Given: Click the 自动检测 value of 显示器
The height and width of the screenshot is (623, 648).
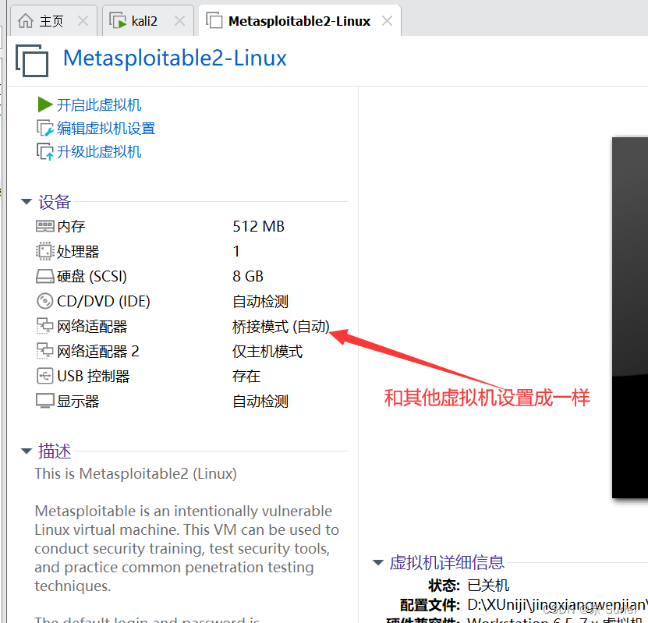Looking at the screenshot, I should click(260, 401).
